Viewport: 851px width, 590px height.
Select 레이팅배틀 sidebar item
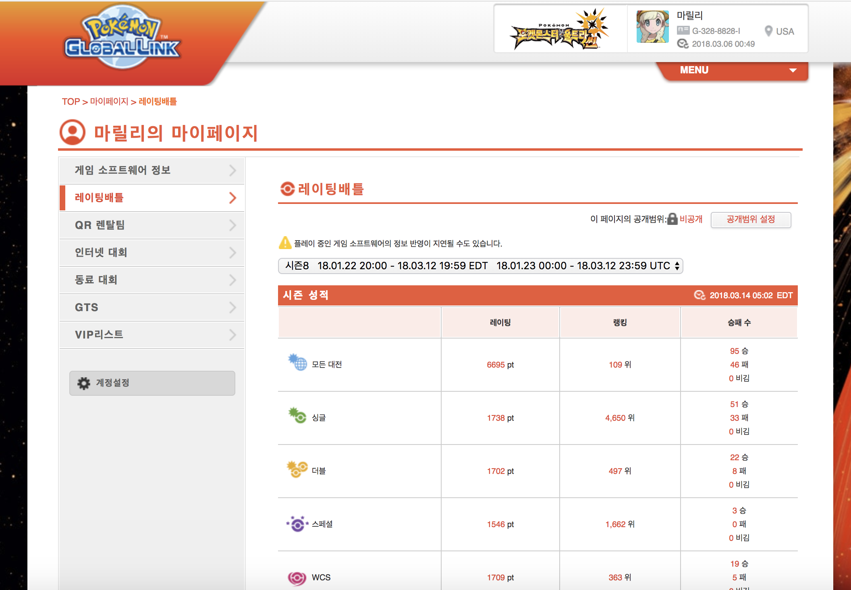(x=152, y=198)
